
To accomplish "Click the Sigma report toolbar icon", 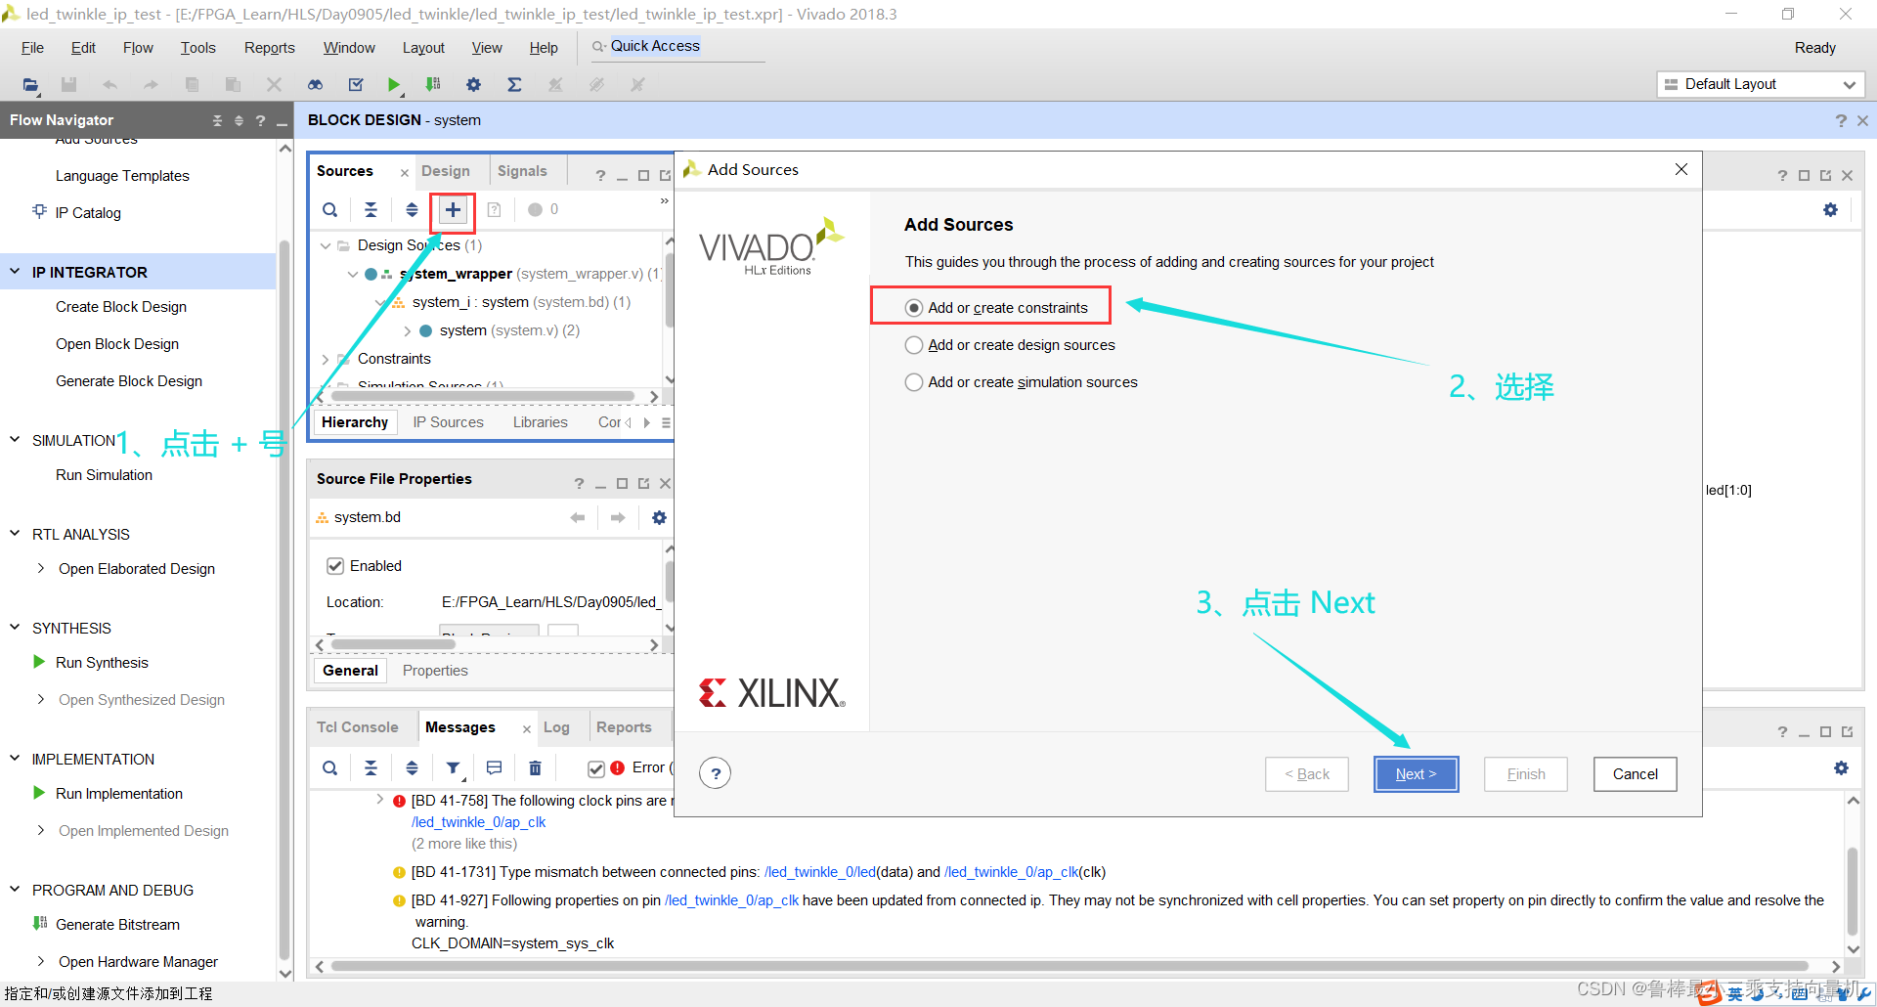I will pyautogui.click(x=514, y=85).
